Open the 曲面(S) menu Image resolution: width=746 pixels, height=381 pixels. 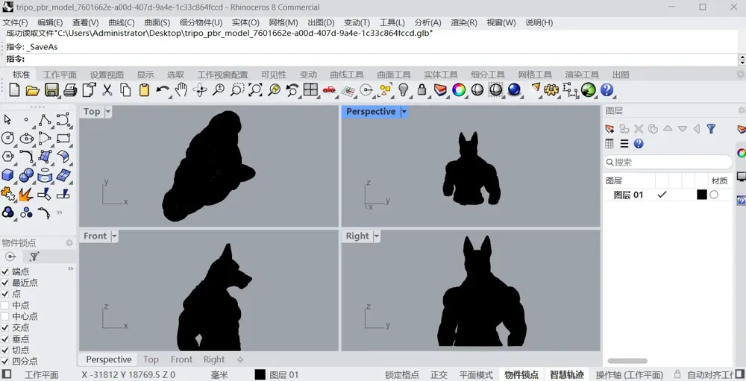point(157,22)
